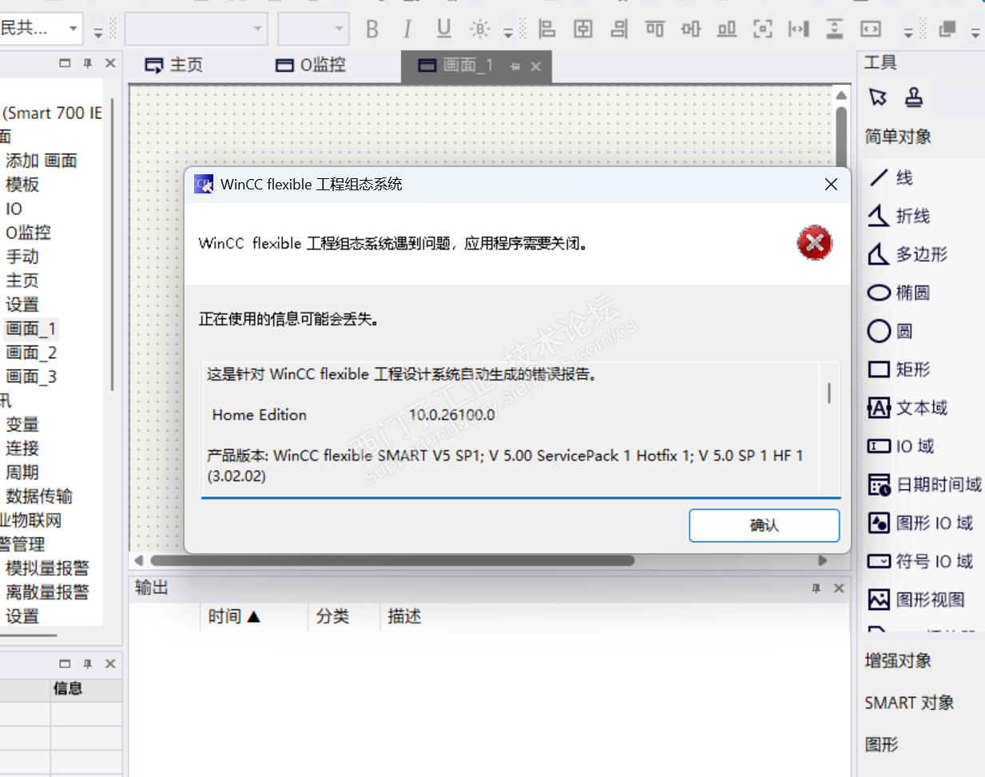Click the same width sizing icon
This screenshot has height=777, width=985.
click(871, 30)
